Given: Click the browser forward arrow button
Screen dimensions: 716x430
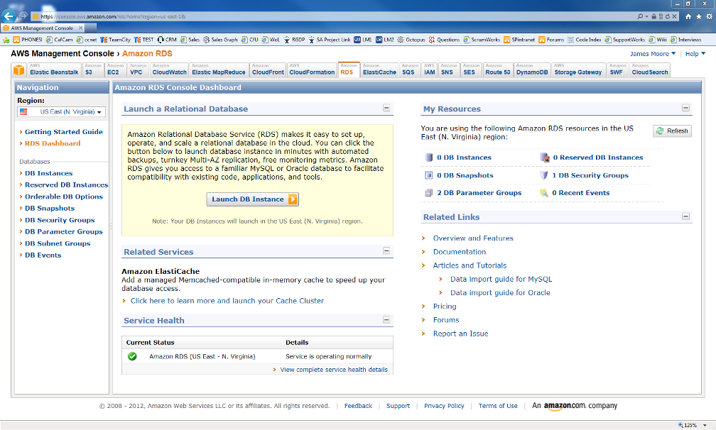Looking at the screenshot, I should click(23, 16).
